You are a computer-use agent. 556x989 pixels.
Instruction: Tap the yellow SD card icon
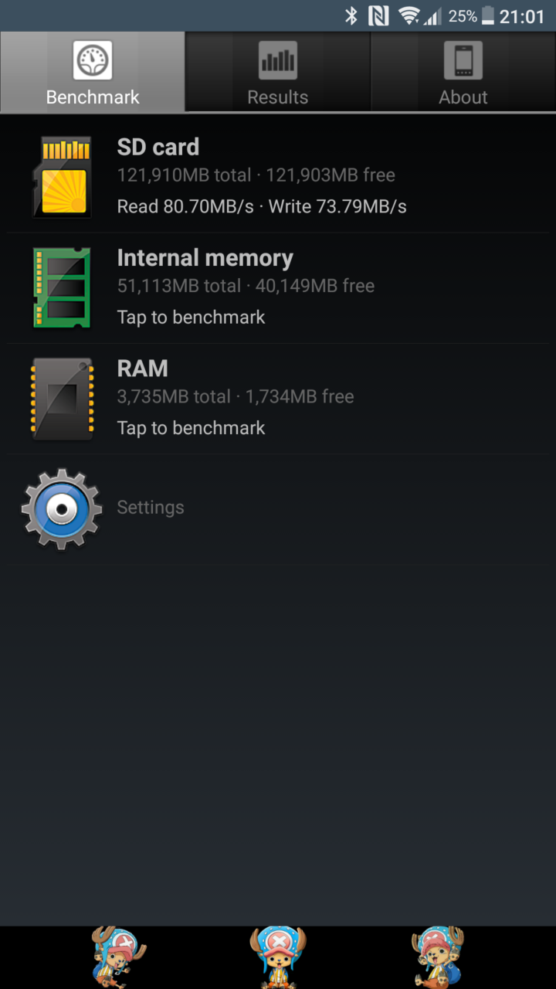[x=62, y=177]
